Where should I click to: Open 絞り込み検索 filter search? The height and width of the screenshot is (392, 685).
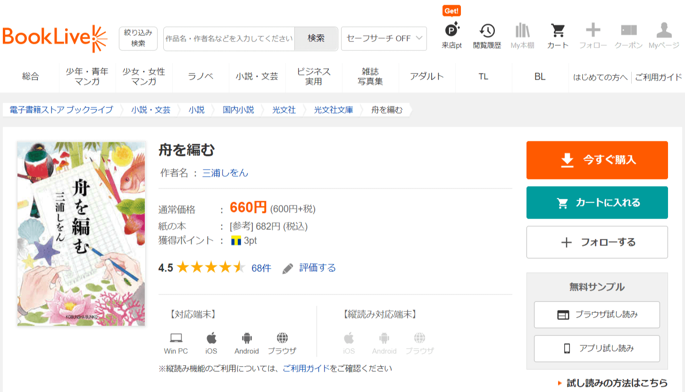tap(138, 38)
